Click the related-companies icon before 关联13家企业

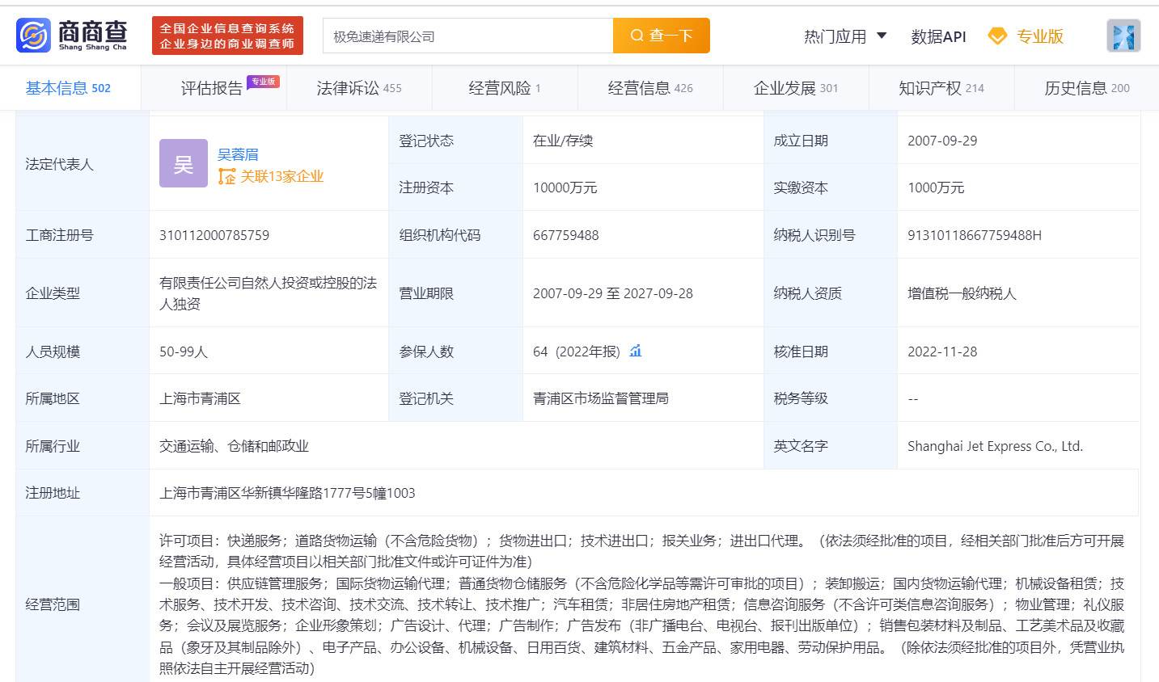227,177
